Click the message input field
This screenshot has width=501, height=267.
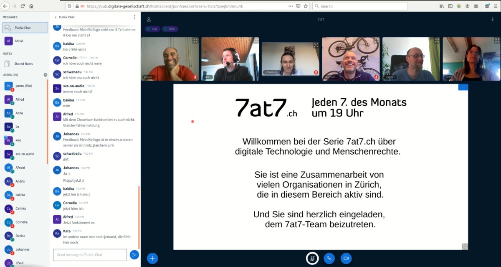(90, 254)
